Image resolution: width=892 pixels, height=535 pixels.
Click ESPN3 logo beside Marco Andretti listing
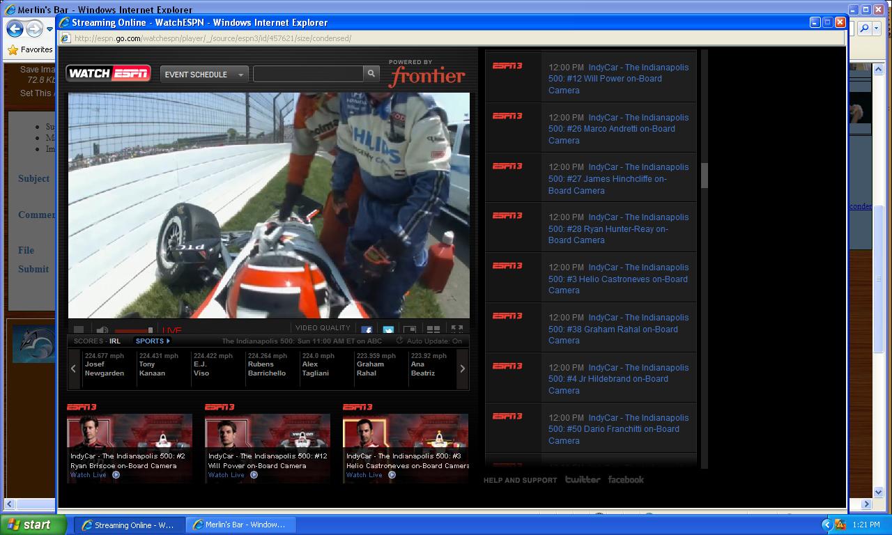507,116
